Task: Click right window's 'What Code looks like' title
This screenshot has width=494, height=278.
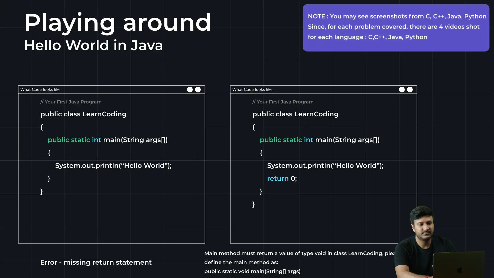Action: [252, 90]
